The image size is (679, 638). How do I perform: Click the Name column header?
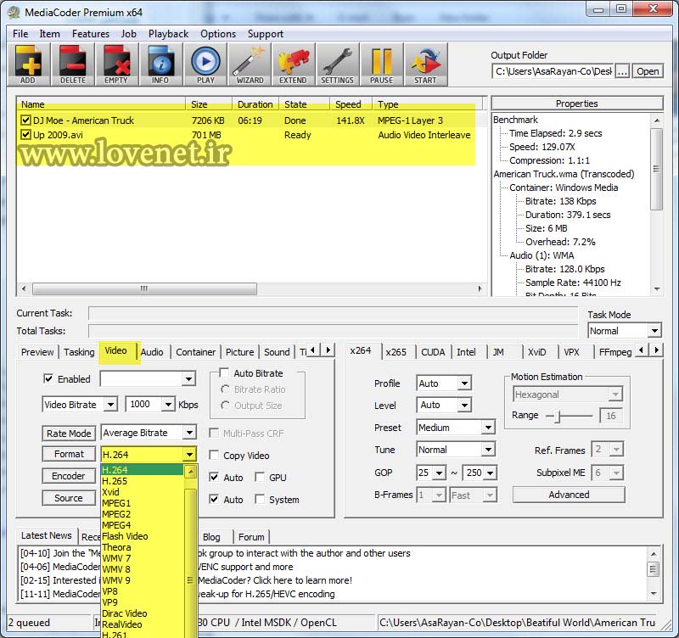pyautogui.click(x=102, y=104)
